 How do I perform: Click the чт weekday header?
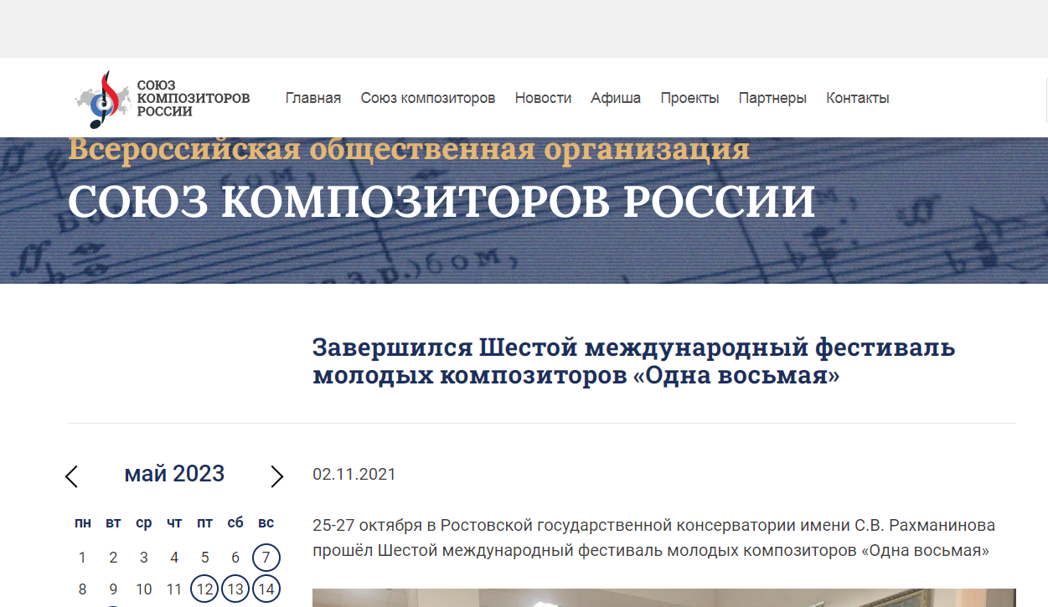tap(174, 523)
